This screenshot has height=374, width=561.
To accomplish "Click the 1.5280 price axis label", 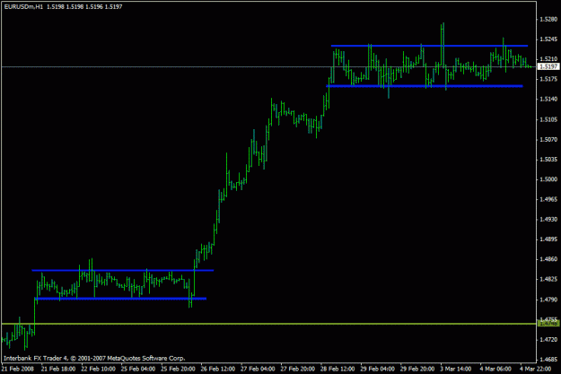I will click(548, 19).
